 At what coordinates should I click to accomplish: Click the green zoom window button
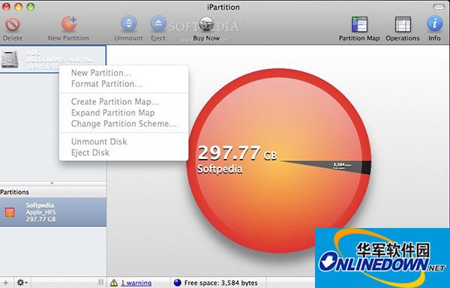point(31,7)
